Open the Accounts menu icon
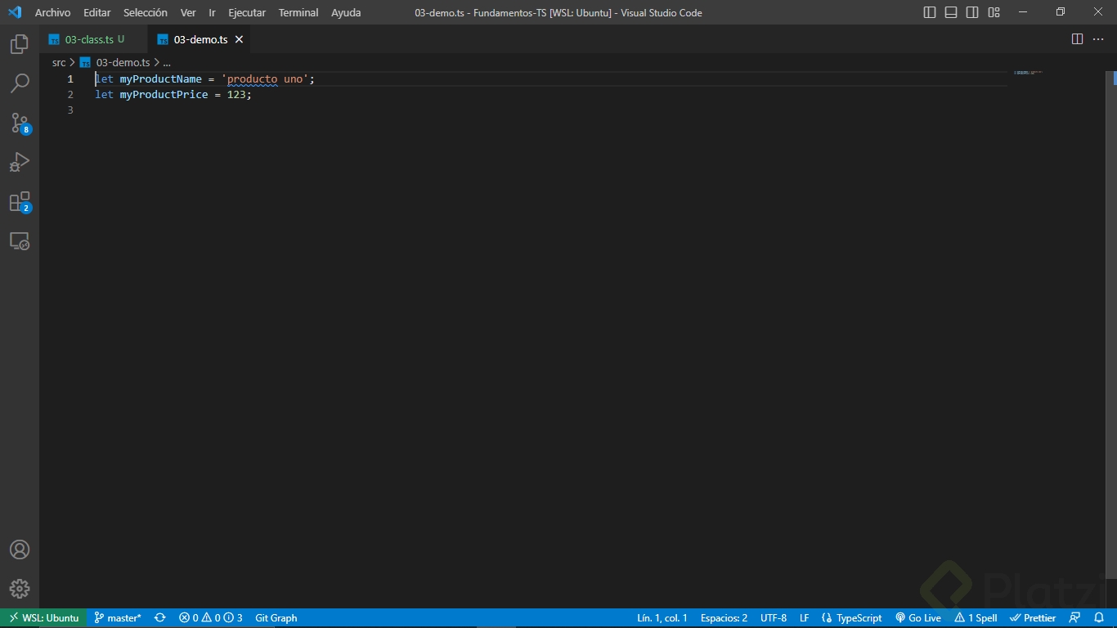 pos(20,549)
